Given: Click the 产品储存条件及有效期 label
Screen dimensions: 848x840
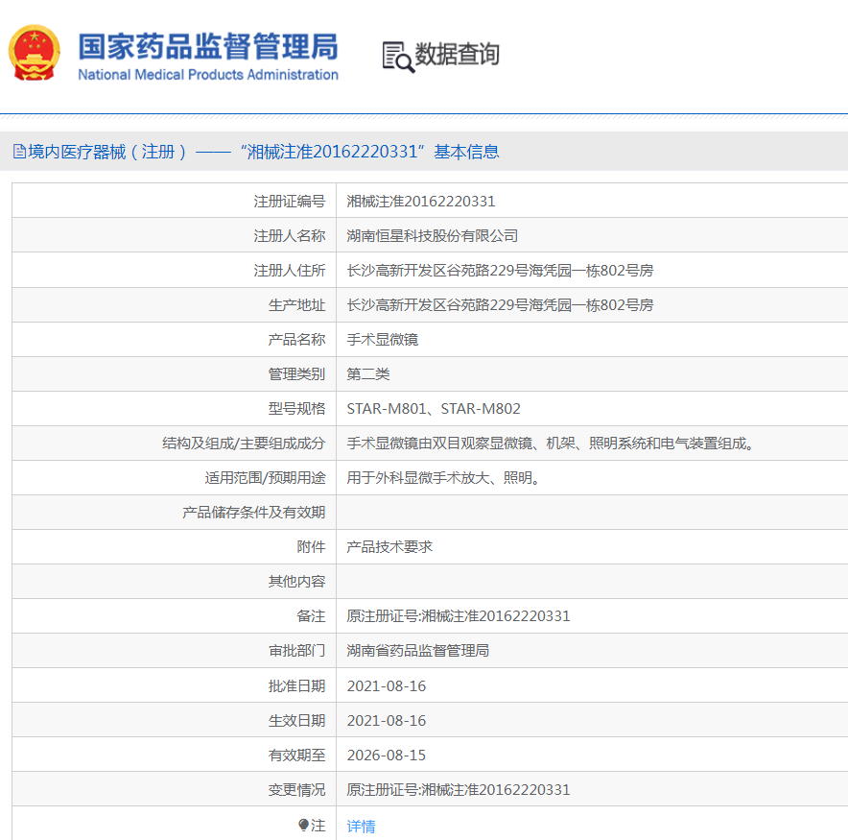Looking at the screenshot, I should click(x=253, y=513).
